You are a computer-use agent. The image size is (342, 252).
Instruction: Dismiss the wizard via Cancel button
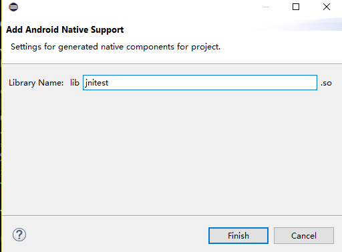(304, 235)
